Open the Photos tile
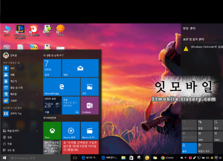 coord(90,86)
